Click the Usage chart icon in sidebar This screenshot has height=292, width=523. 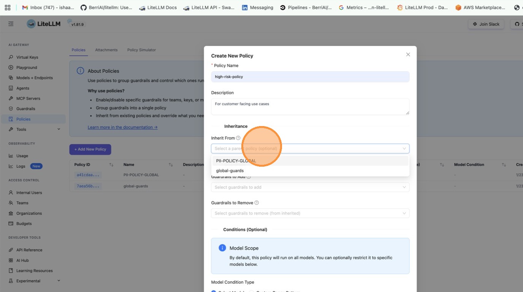coord(11,156)
